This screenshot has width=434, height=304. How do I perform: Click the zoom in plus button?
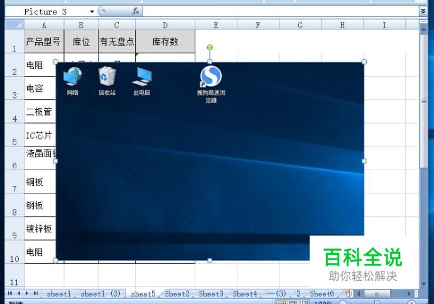point(411,302)
